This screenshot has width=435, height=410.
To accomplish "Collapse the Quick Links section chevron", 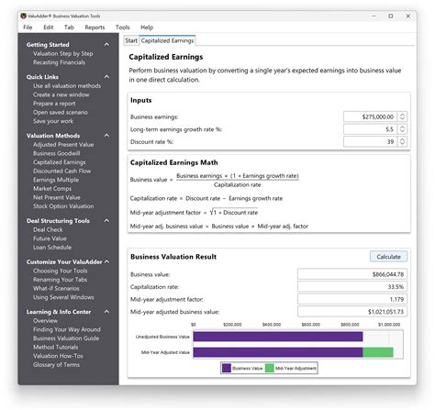I will [x=106, y=76].
